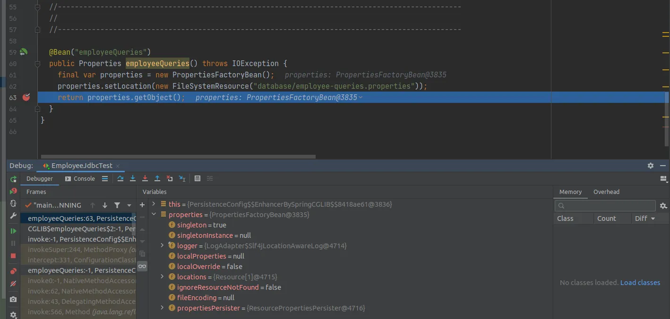The image size is (670, 319).
Task: Open debug sidebar settings gear icon
Action: 13,314
